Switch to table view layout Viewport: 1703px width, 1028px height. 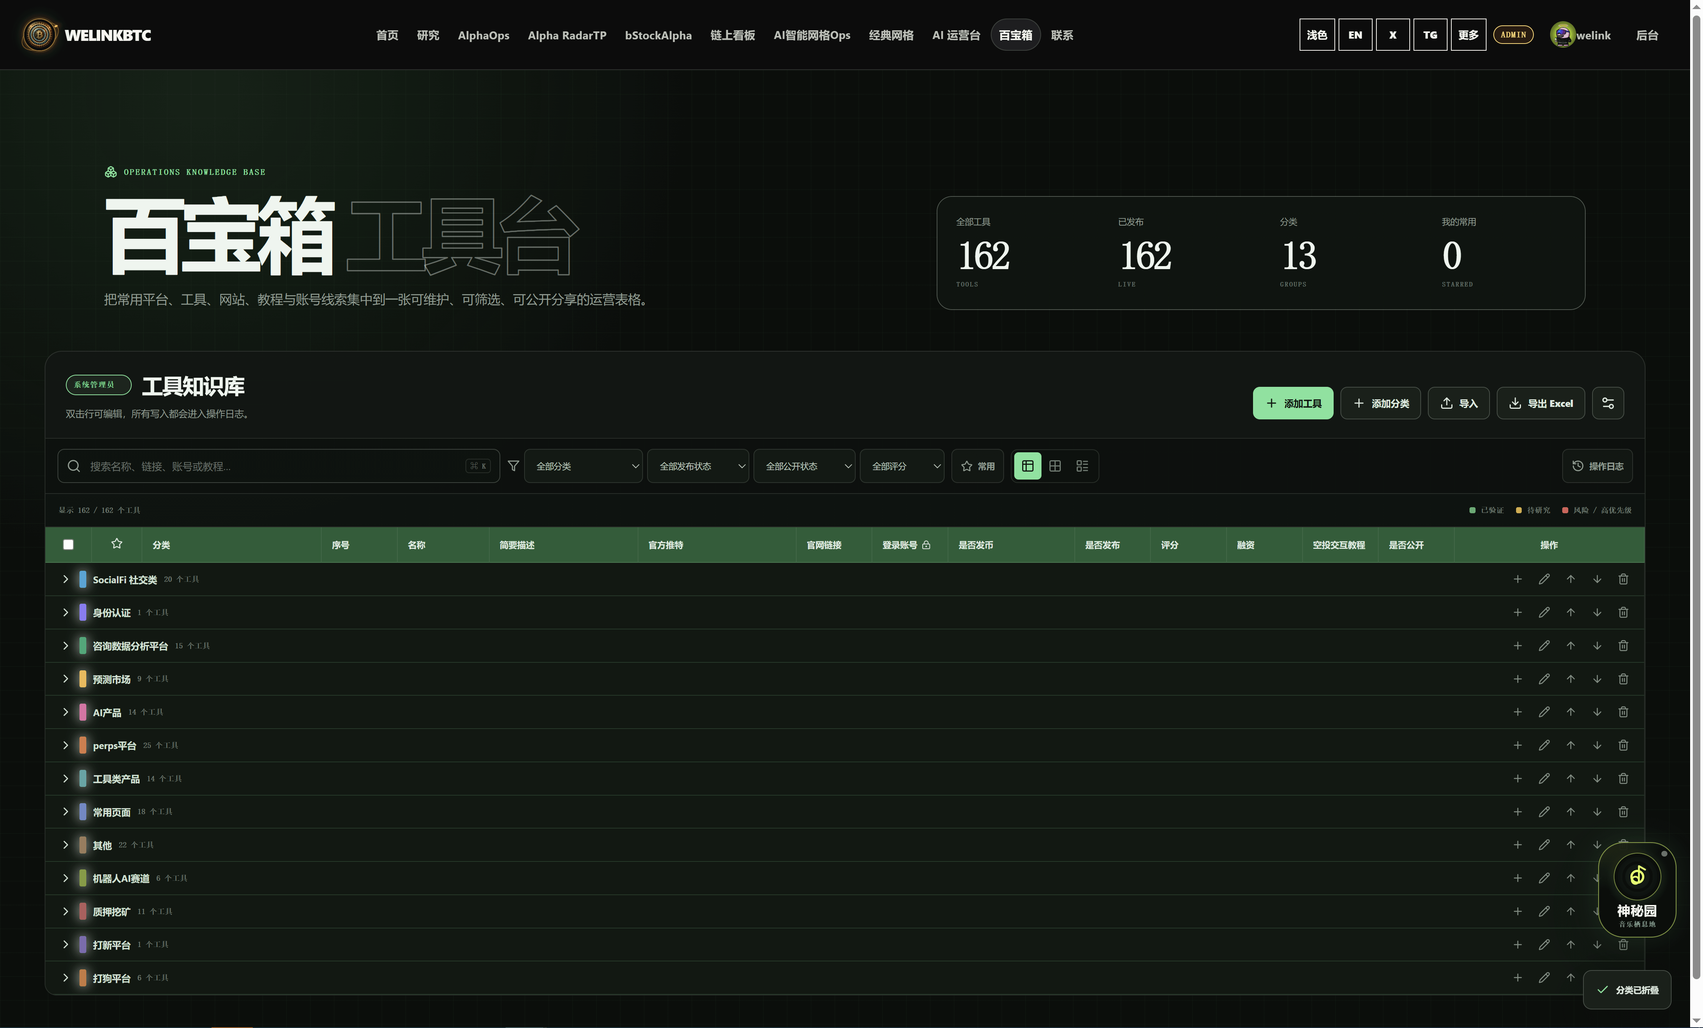pos(1028,466)
